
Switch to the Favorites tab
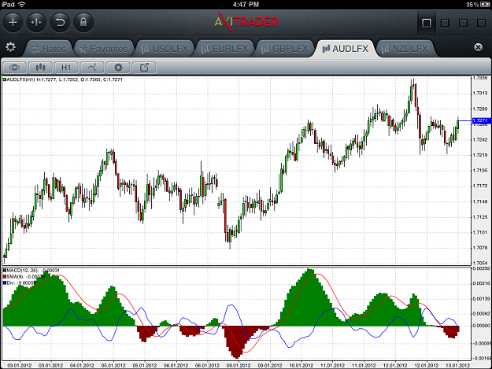pos(104,49)
